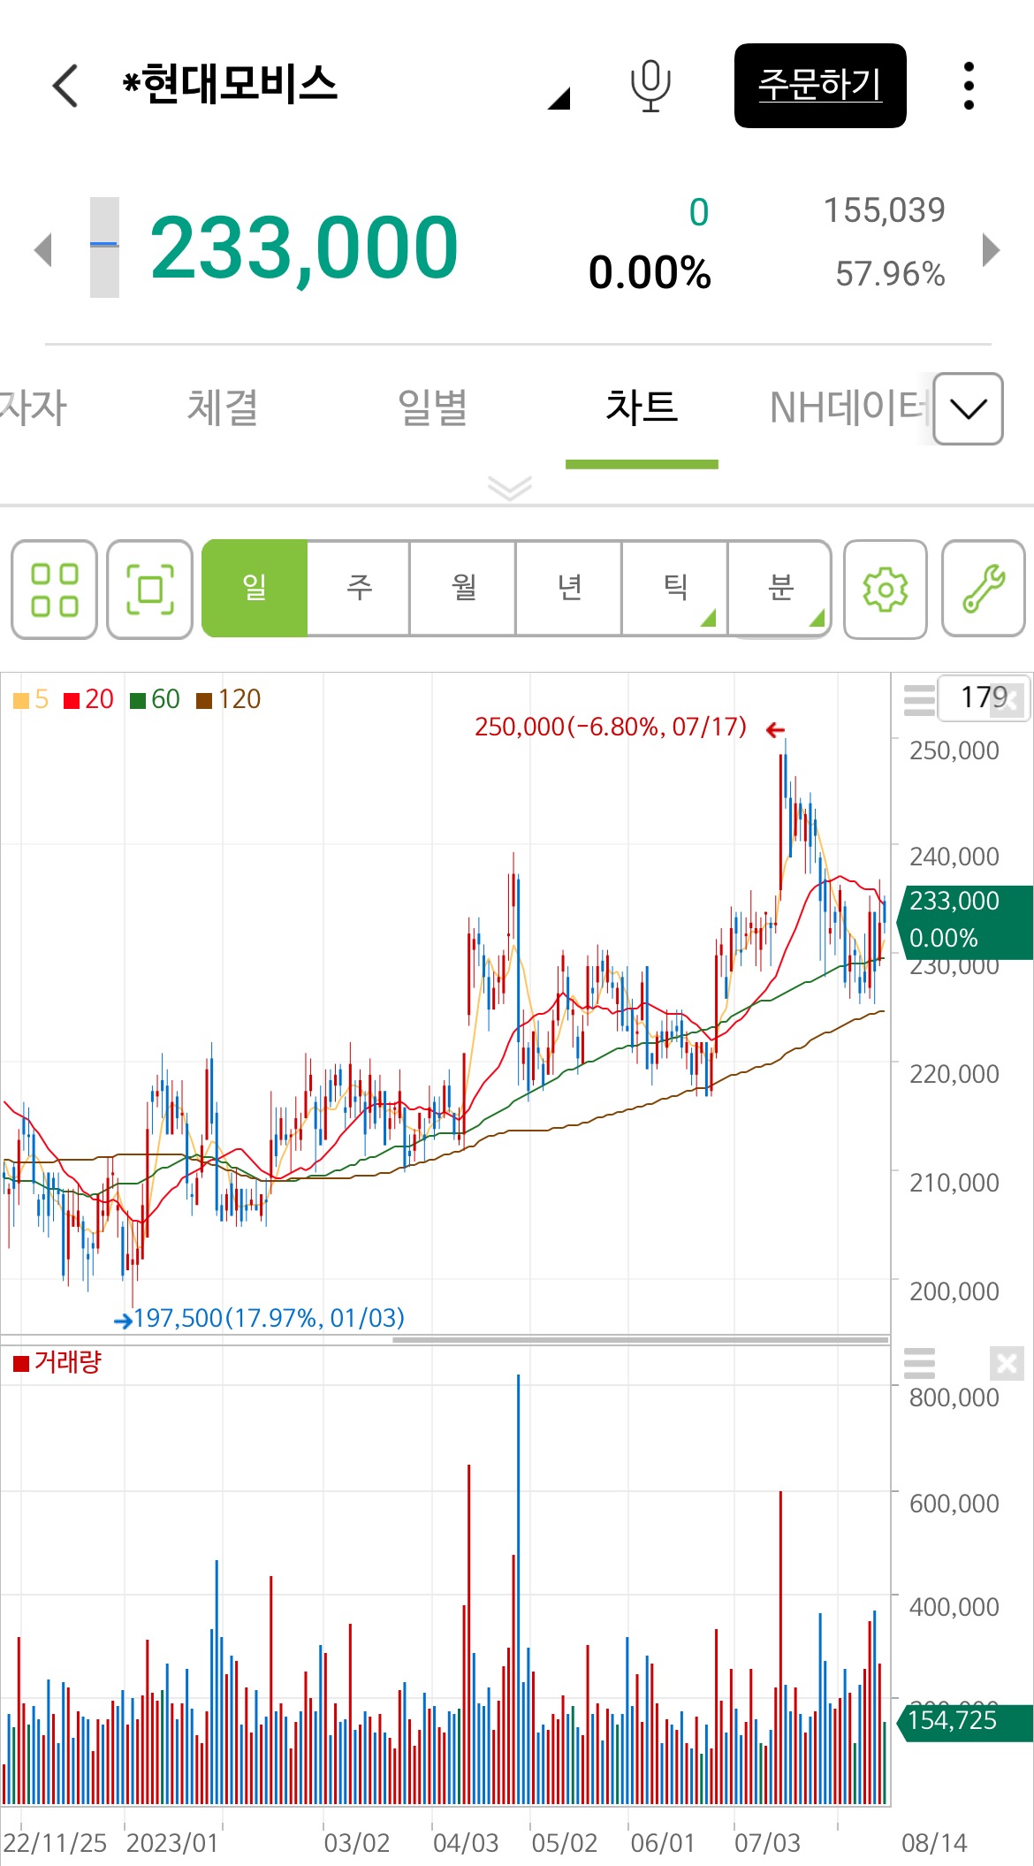
Task: Open the NH데이터 tab
Action: [x=848, y=407]
